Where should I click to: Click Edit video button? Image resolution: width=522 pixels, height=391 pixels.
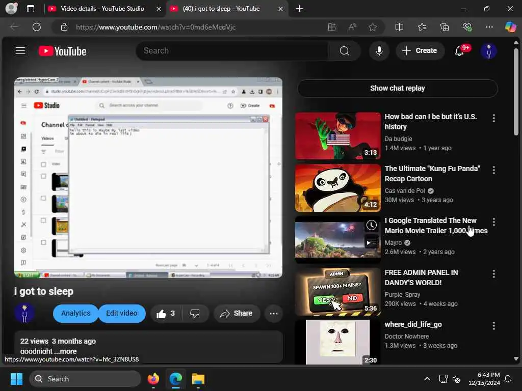pyautogui.click(x=121, y=314)
